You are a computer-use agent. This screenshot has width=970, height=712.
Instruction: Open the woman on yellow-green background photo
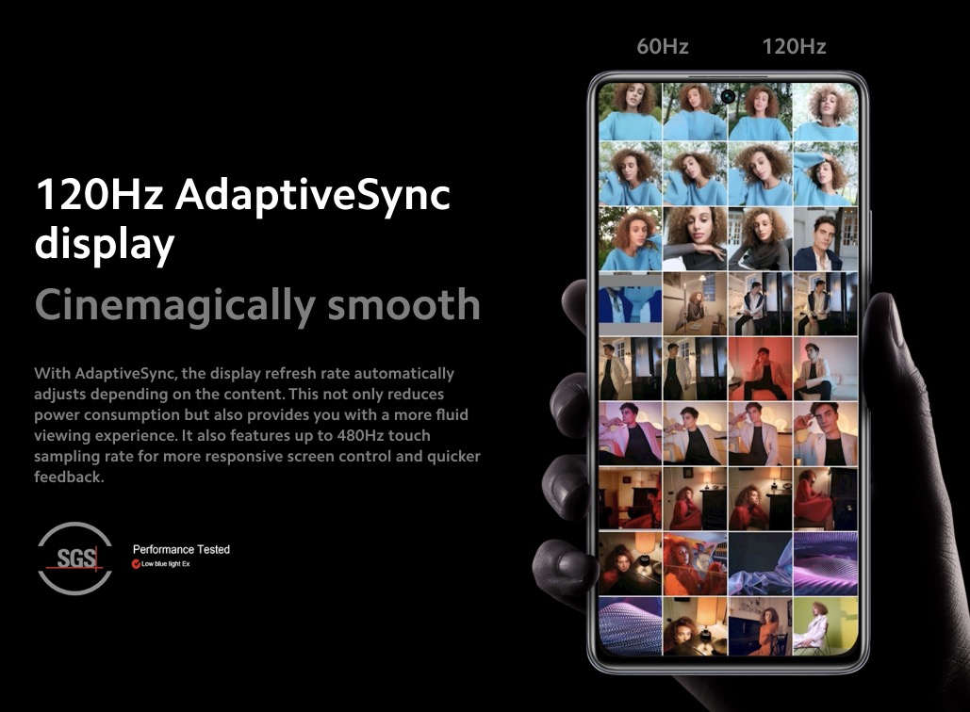[826, 626]
